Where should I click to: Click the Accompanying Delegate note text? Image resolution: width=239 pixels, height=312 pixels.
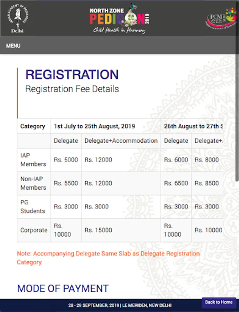(x=108, y=258)
